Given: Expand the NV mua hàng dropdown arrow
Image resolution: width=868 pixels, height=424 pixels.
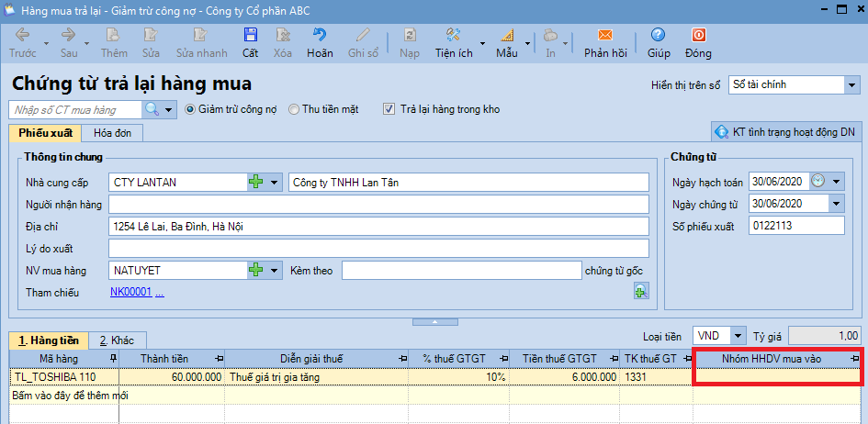Looking at the screenshot, I should 273,271.
